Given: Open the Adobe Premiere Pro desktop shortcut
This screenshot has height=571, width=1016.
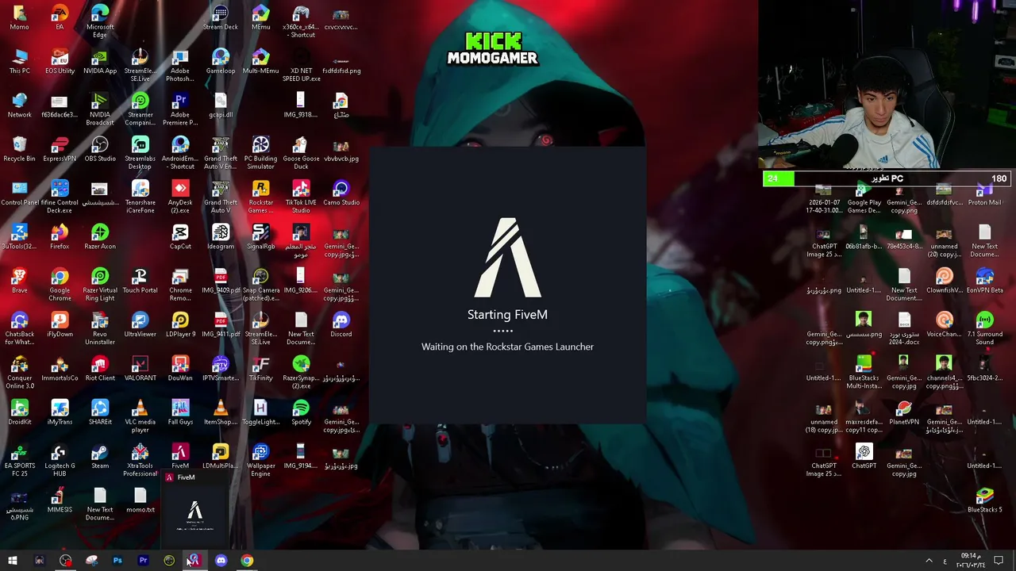Looking at the screenshot, I should coord(180,109).
